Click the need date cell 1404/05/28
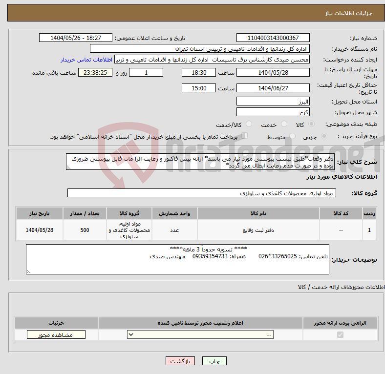The width and height of the screenshot is (385, 374). coord(40,230)
